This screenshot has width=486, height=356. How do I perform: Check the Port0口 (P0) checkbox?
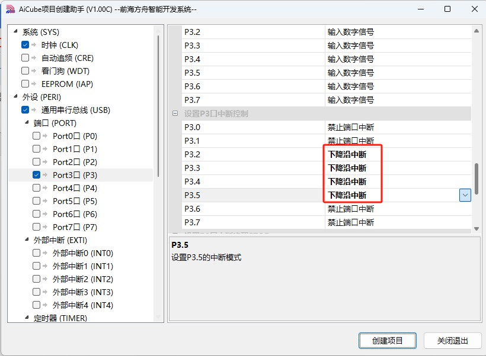[x=36, y=136]
